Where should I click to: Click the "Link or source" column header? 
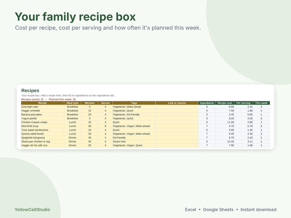pyautogui.click(x=177, y=103)
